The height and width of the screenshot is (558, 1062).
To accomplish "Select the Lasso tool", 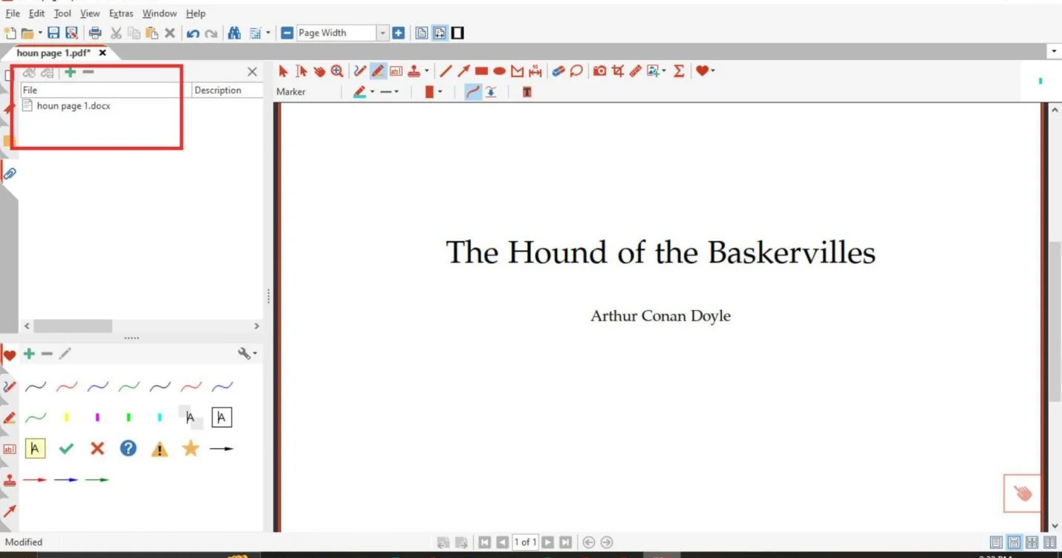I will pyautogui.click(x=576, y=71).
